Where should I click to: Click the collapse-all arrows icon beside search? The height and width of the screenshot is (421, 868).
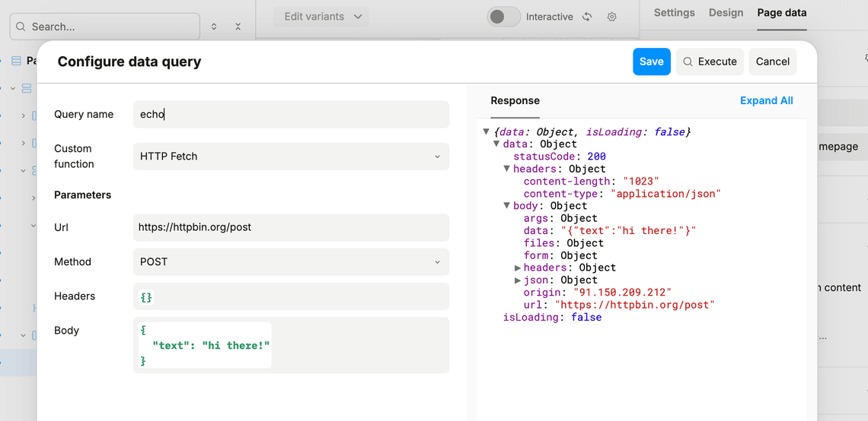tap(238, 27)
